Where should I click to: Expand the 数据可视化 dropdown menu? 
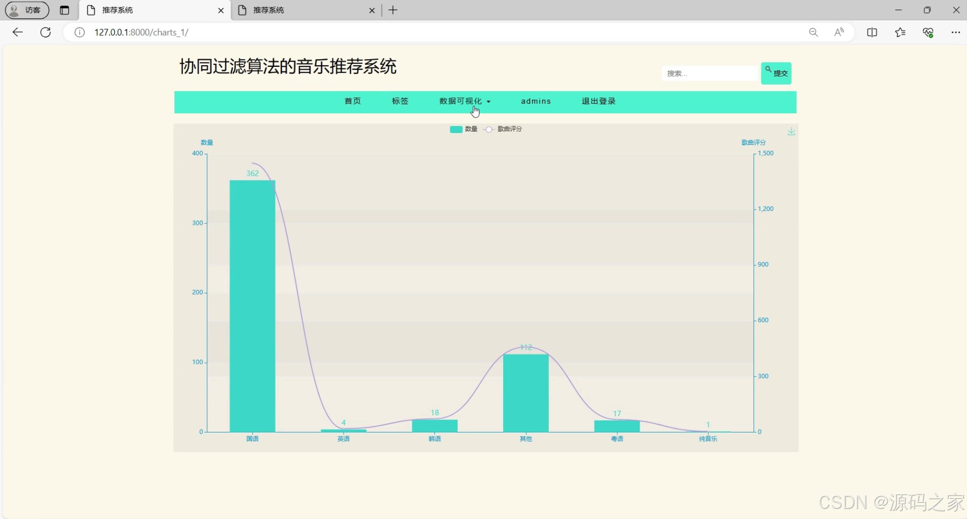[465, 101]
